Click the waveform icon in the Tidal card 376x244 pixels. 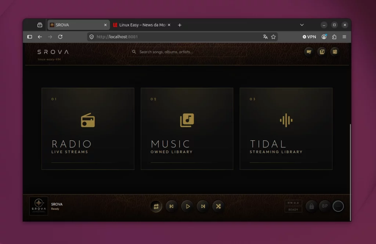coord(286,120)
